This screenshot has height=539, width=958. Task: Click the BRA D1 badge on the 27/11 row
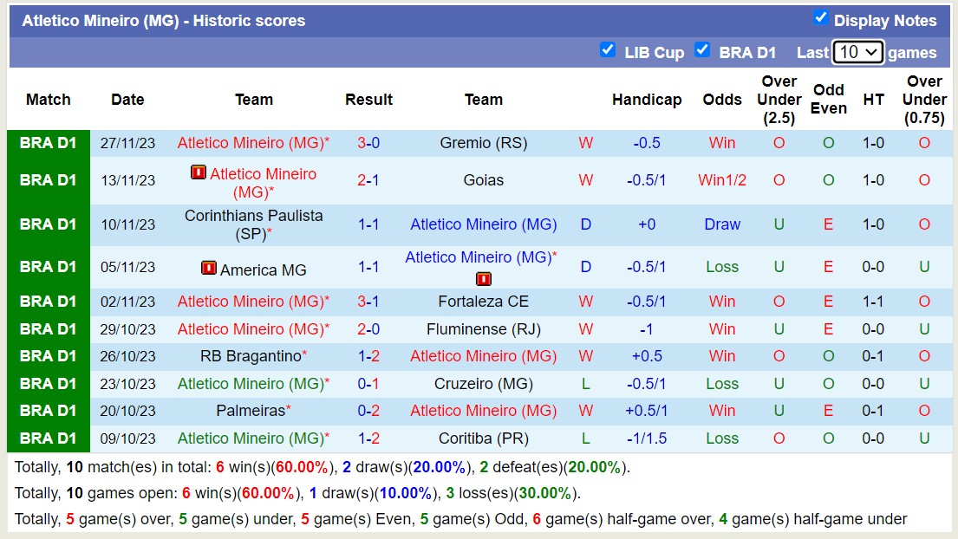tap(48, 143)
